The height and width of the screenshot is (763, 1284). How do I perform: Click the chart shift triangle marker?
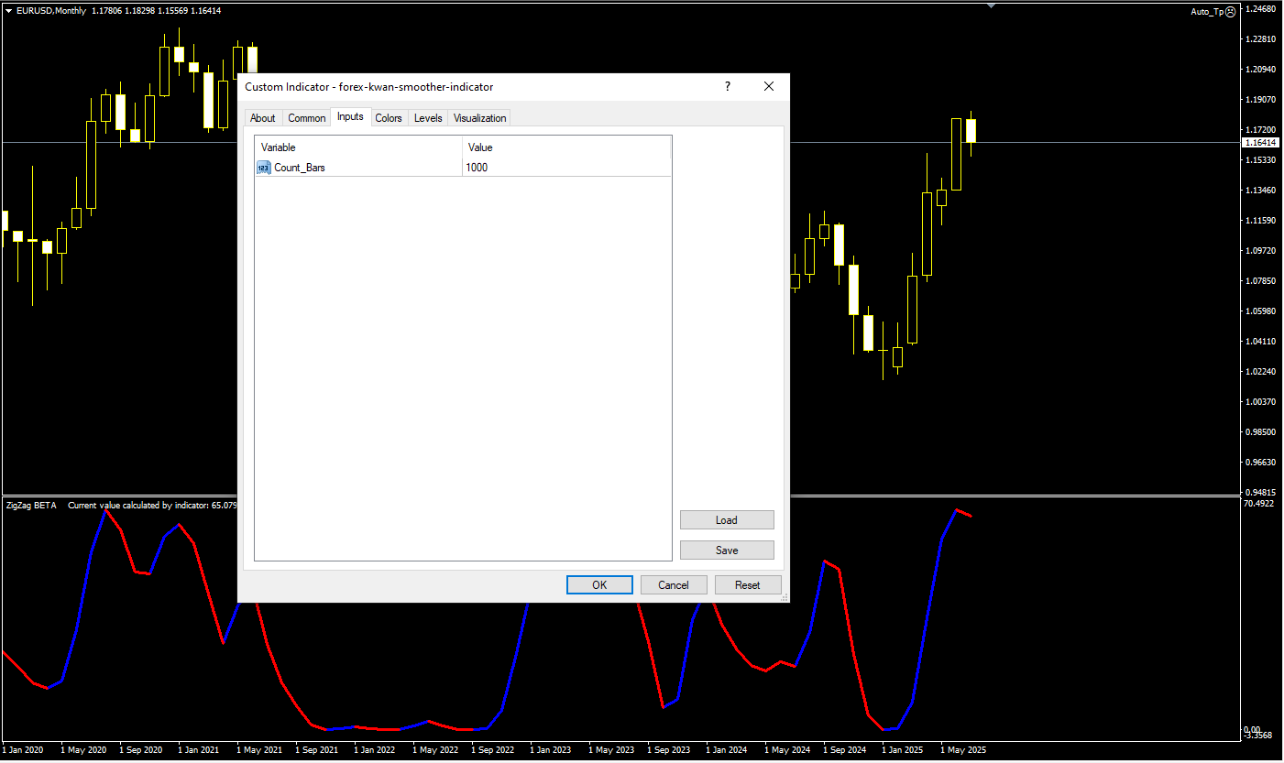coord(991,5)
